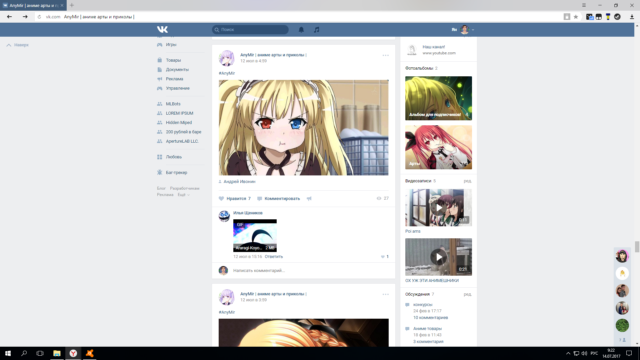Click ред. next to Обсуждения

[468, 294]
